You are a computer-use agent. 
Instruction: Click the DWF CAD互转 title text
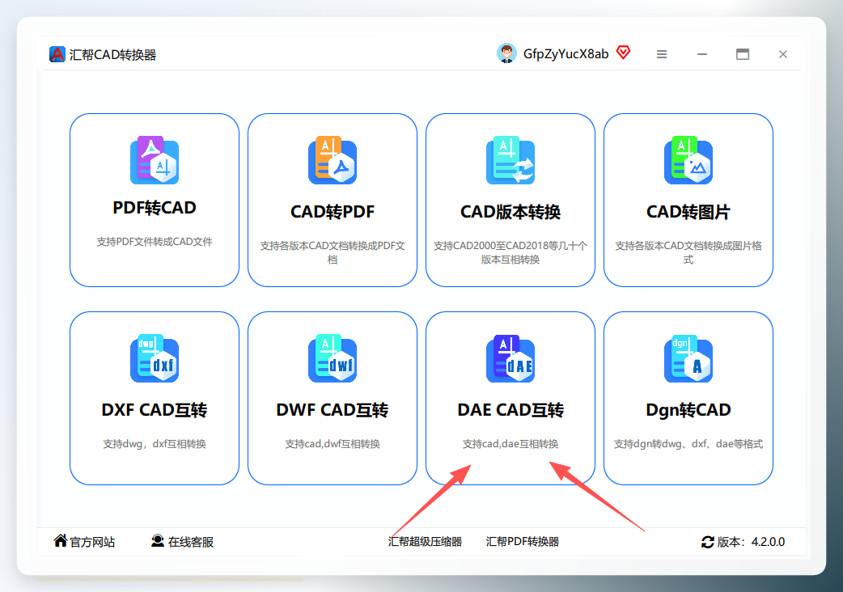[x=333, y=410]
